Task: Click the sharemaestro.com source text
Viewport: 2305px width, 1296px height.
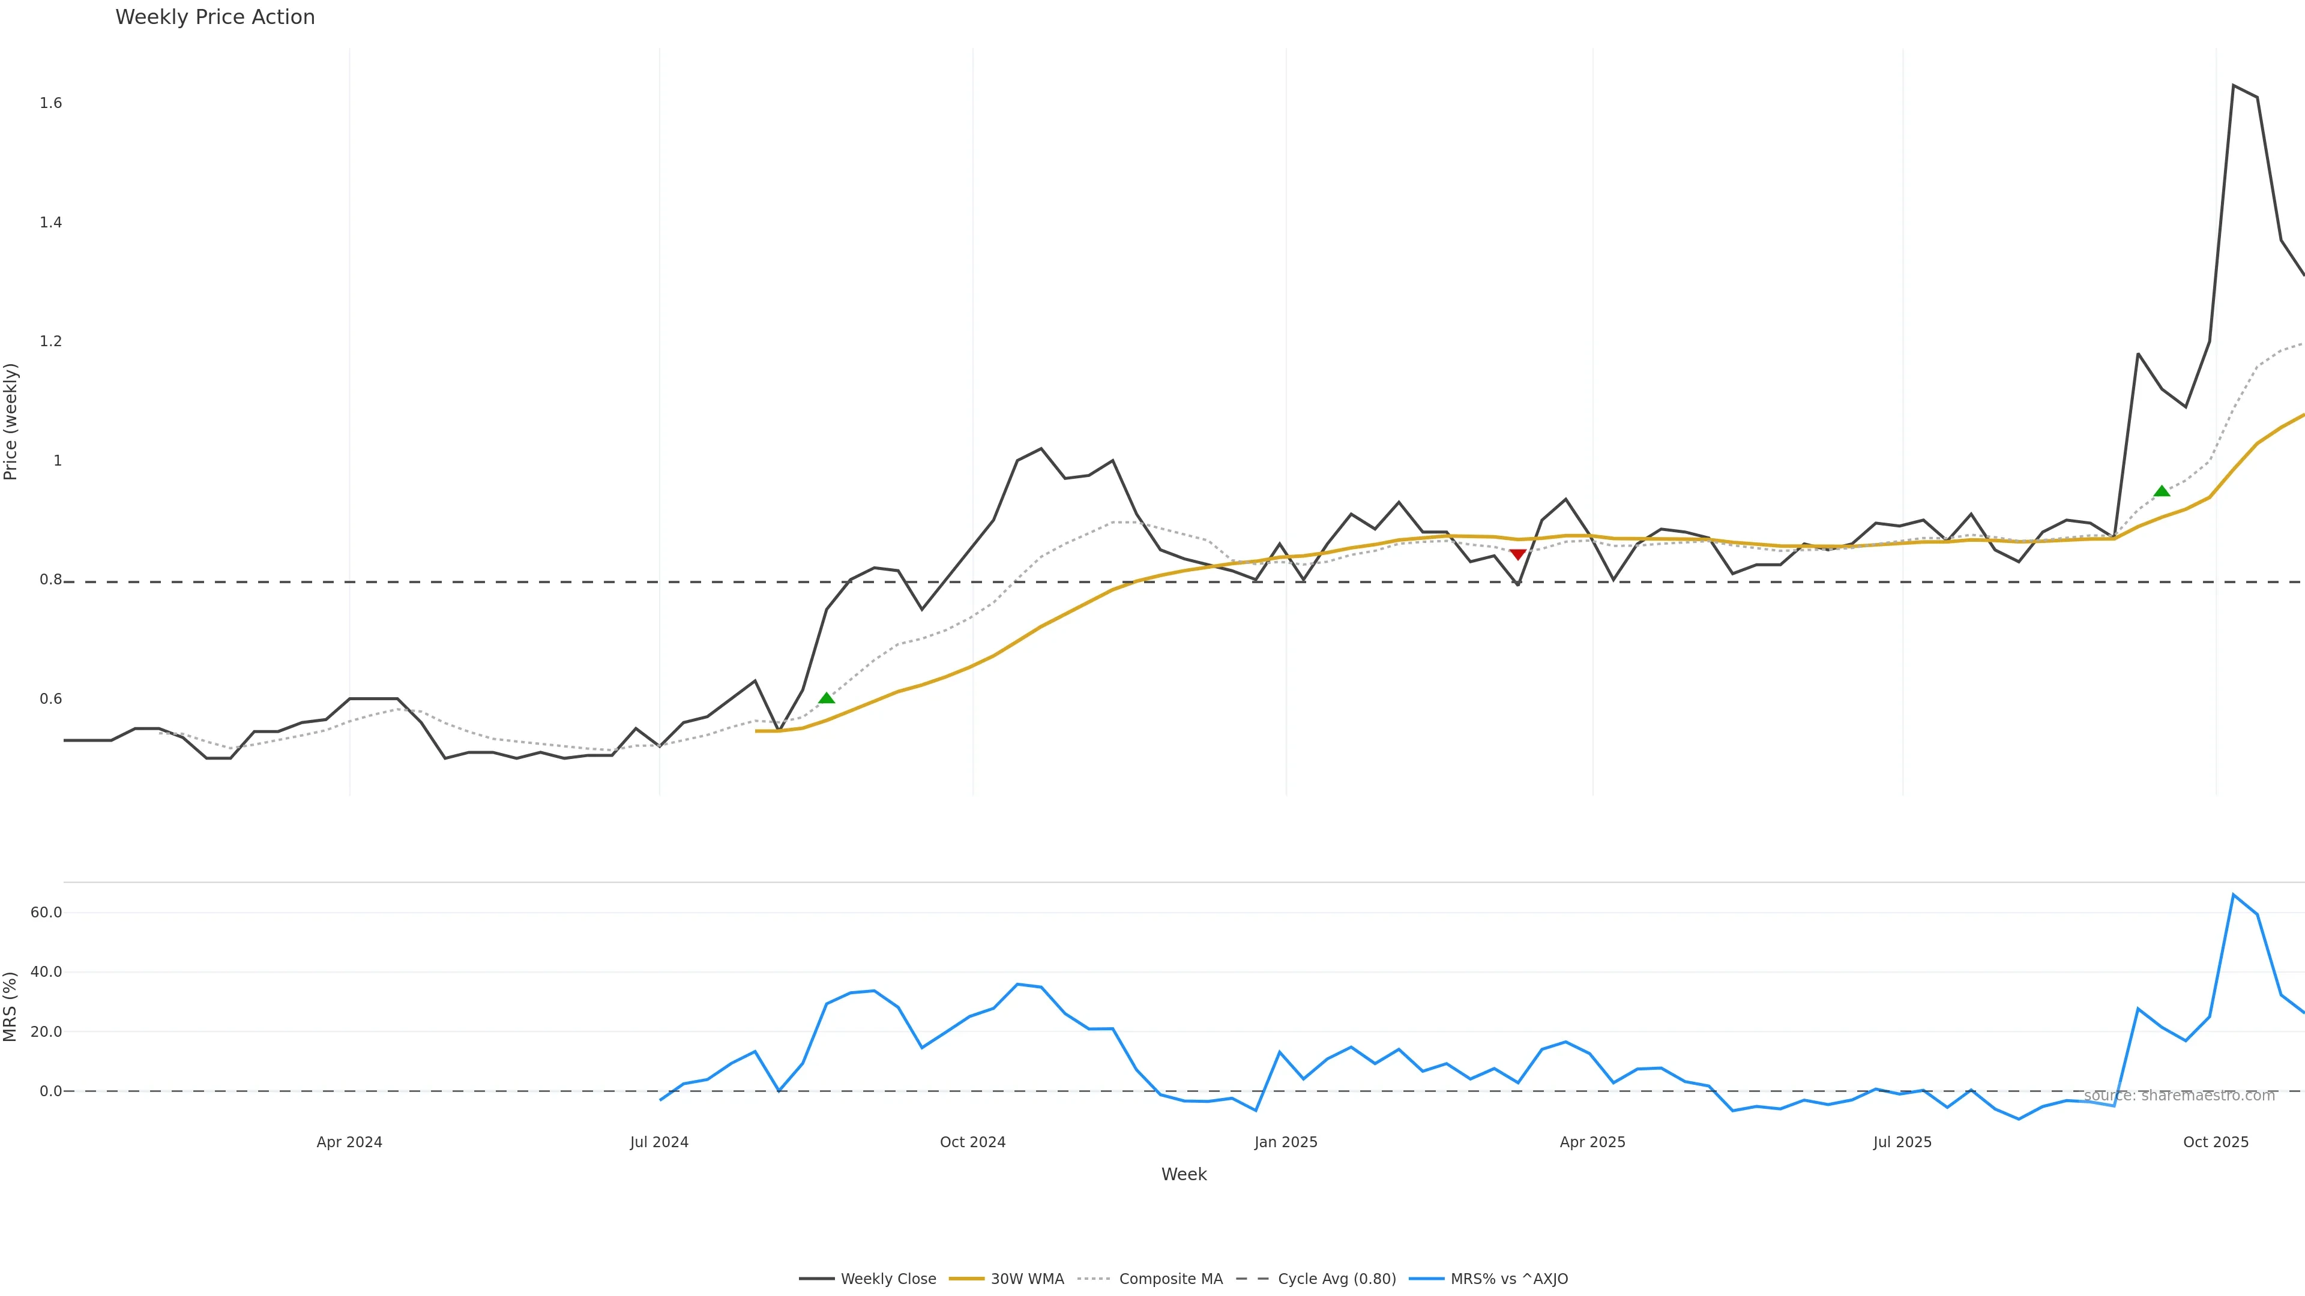Action: point(2179,1096)
